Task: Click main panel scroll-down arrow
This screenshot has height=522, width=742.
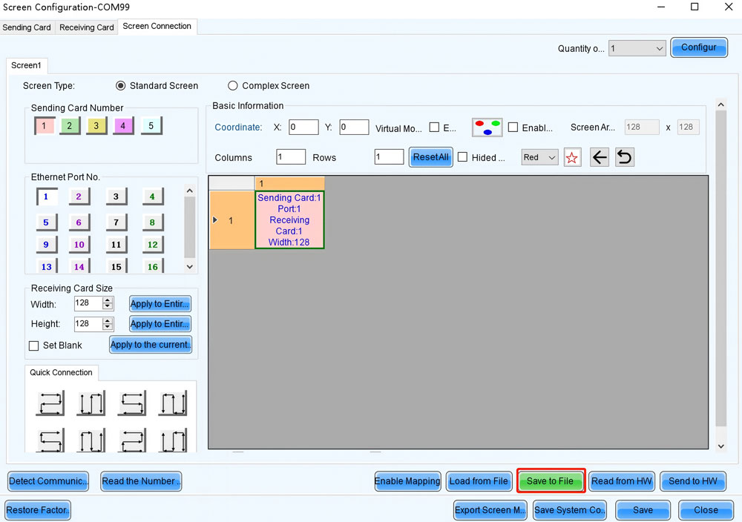Action: tap(720, 446)
